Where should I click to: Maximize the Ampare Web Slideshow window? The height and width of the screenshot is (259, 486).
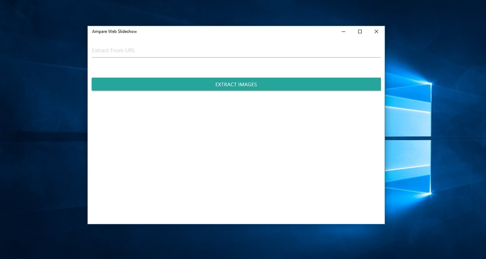pos(360,31)
